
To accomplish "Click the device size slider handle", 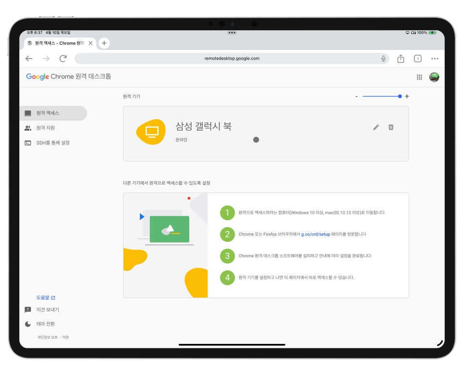I will pos(400,97).
